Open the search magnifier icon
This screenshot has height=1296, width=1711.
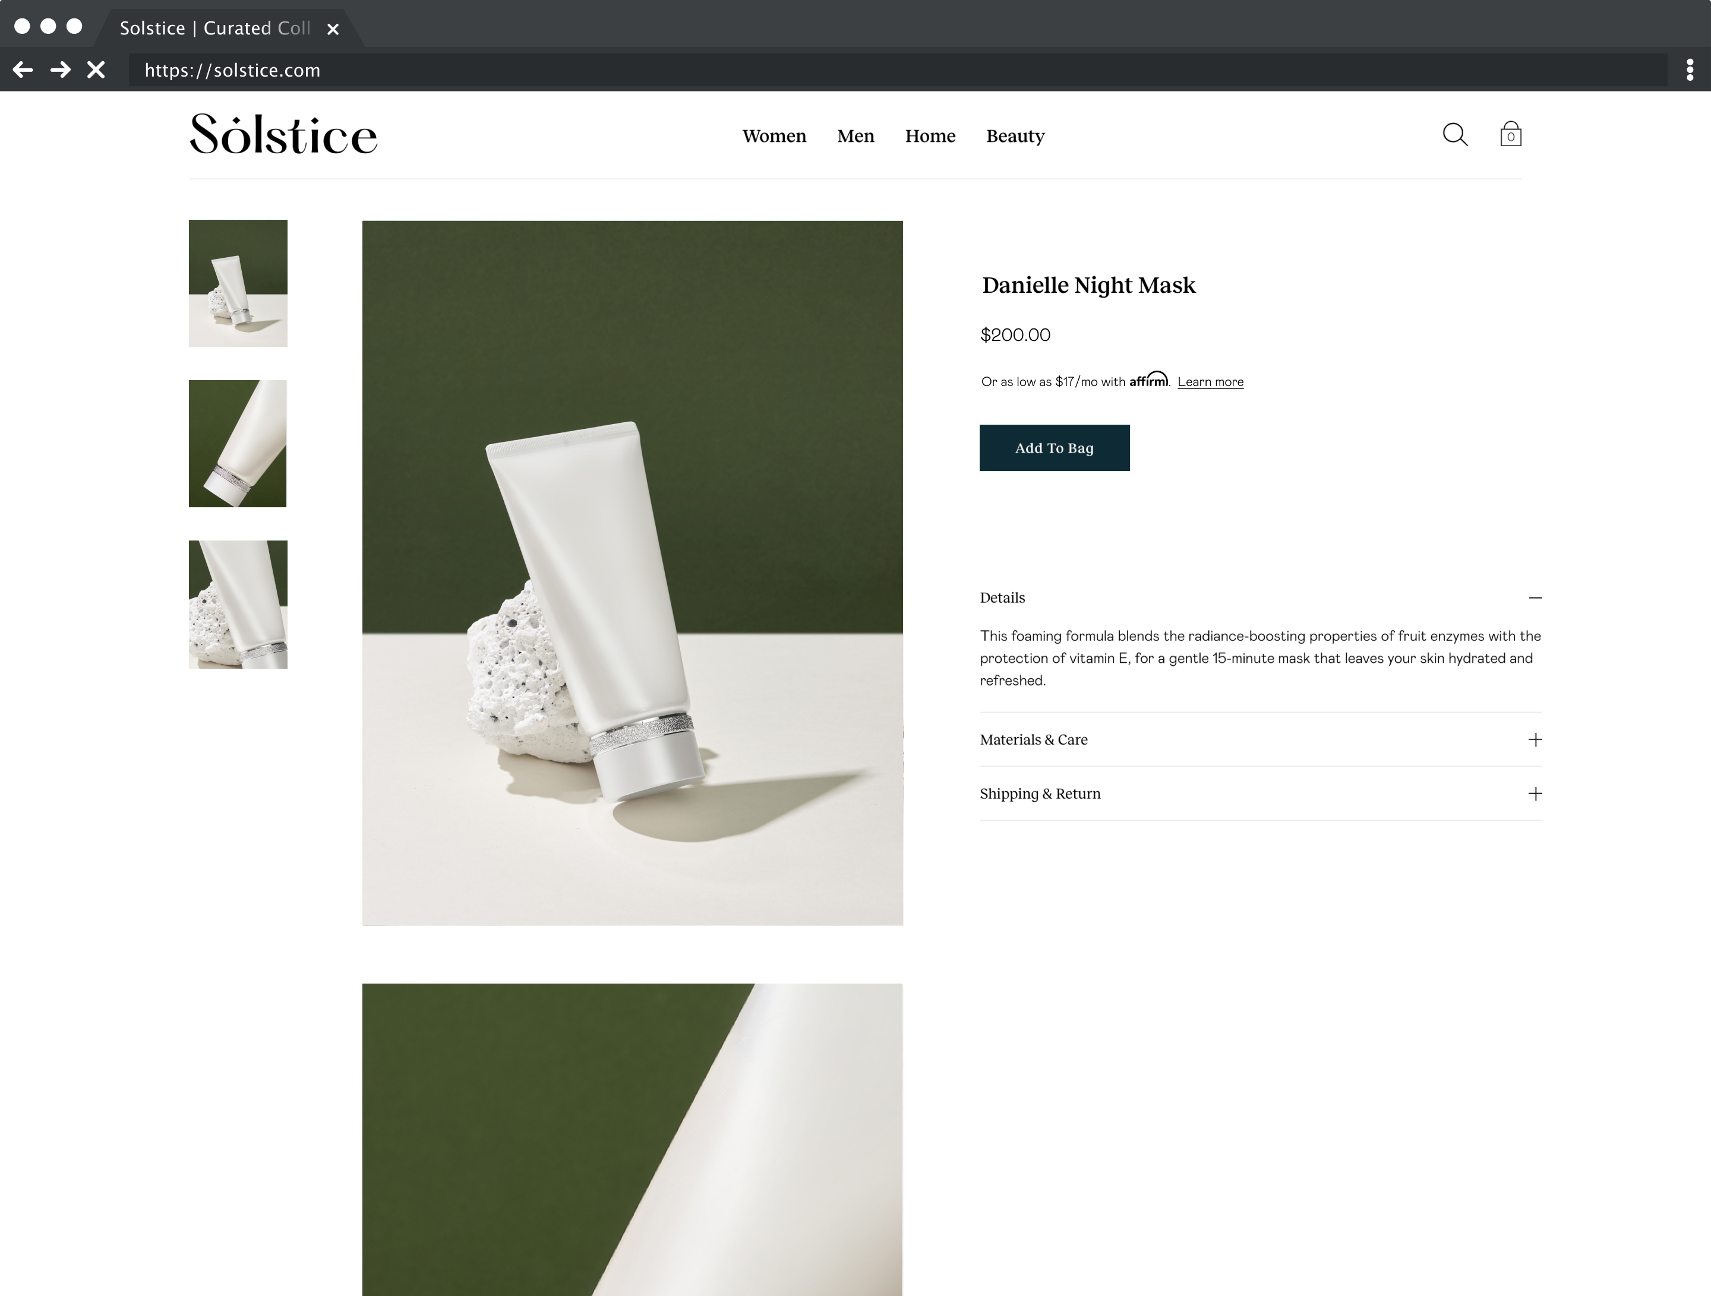(x=1455, y=135)
